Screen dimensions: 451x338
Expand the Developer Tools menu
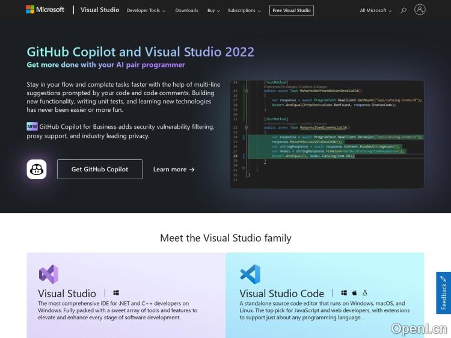coord(146,10)
